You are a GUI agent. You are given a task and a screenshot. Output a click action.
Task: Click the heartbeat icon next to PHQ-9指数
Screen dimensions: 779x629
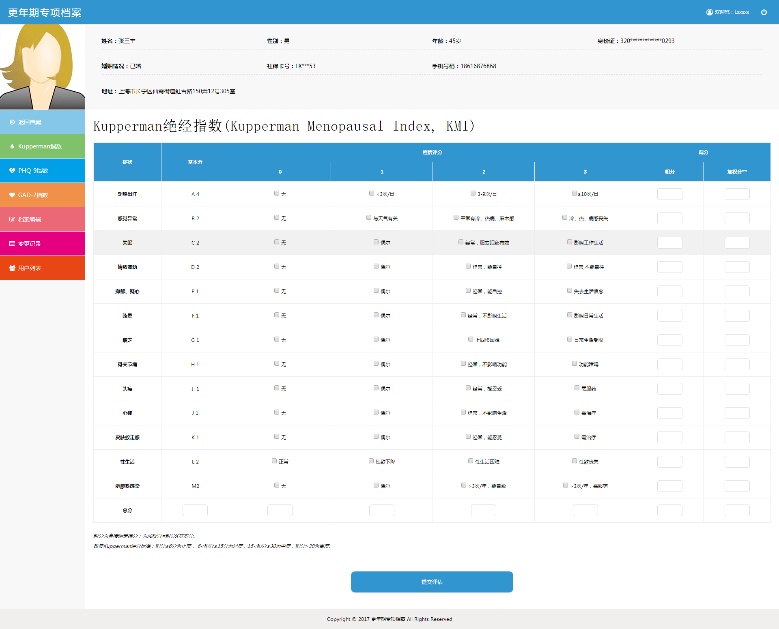(12, 171)
